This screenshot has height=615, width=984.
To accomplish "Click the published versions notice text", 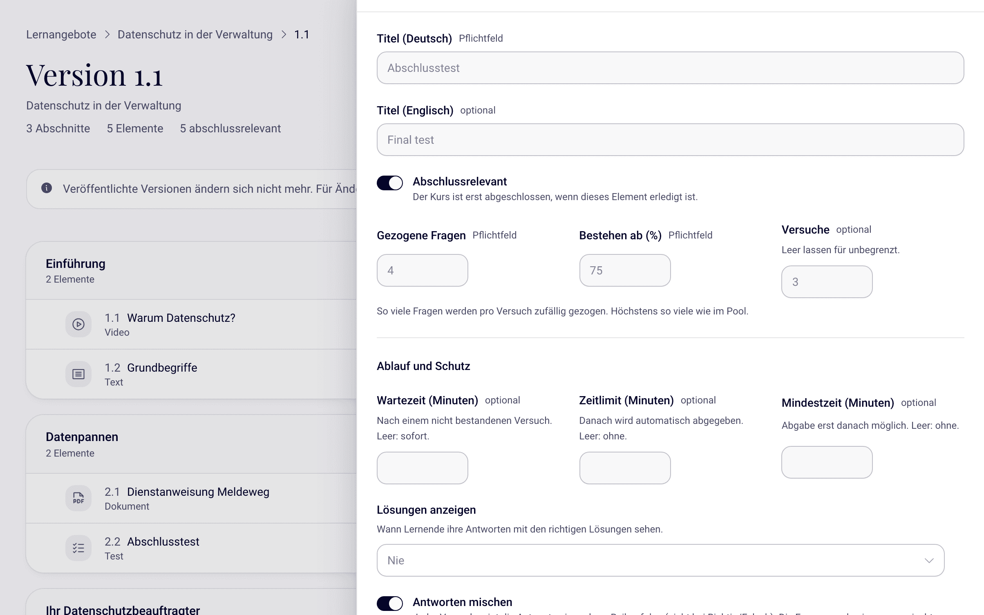I will [209, 189].
